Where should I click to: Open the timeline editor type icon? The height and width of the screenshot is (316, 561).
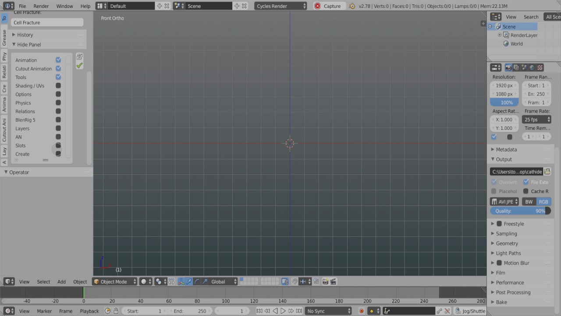point(9,311)
